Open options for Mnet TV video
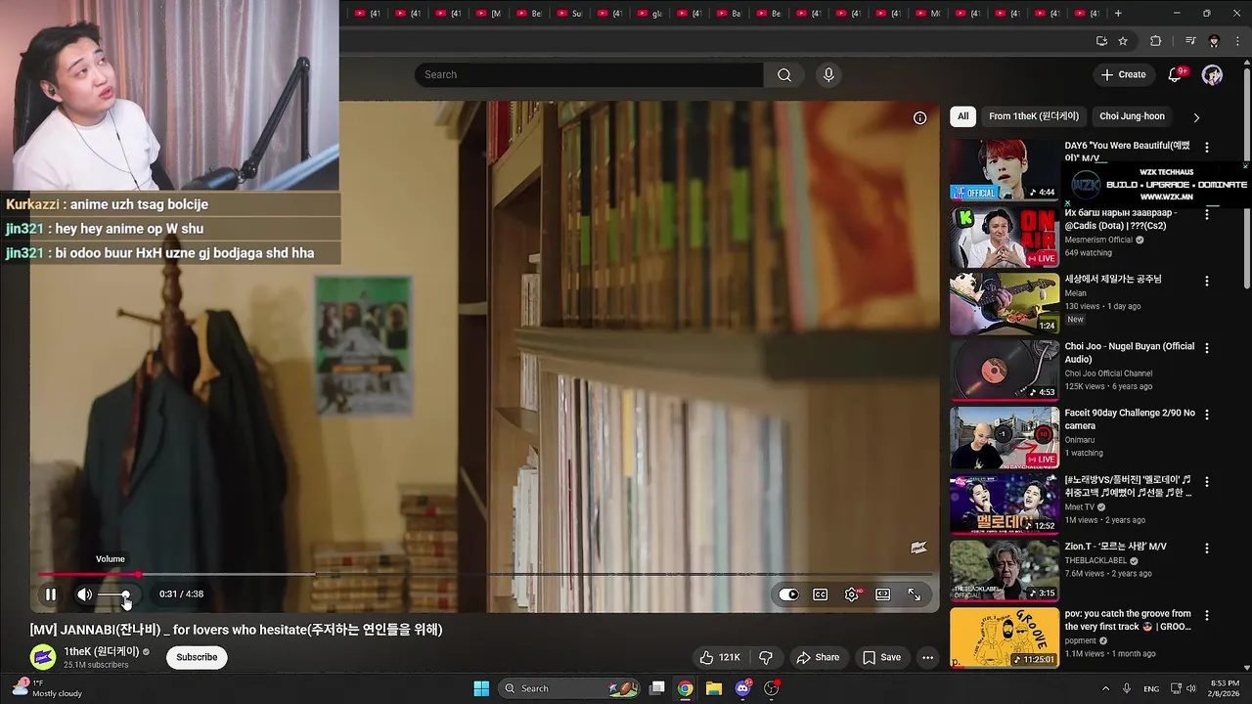The width and height of the screenshot is (1252, 704). [1206, 482]
